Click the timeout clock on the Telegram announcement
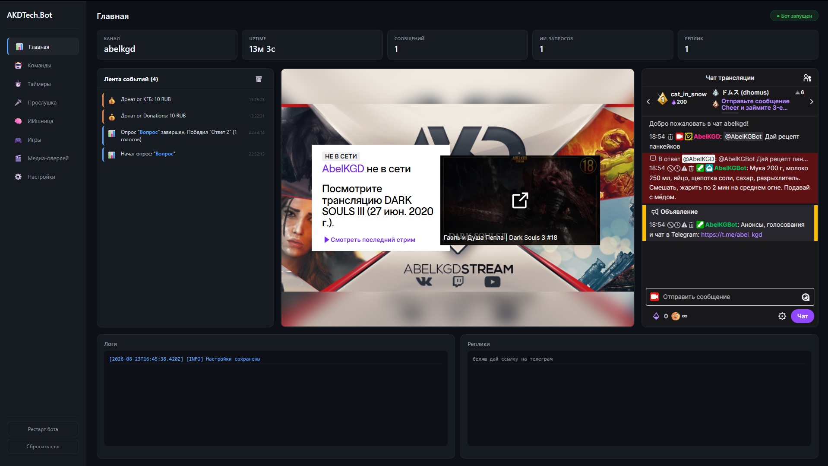Viewport: 828px width, 466px height. click(677, 225)
